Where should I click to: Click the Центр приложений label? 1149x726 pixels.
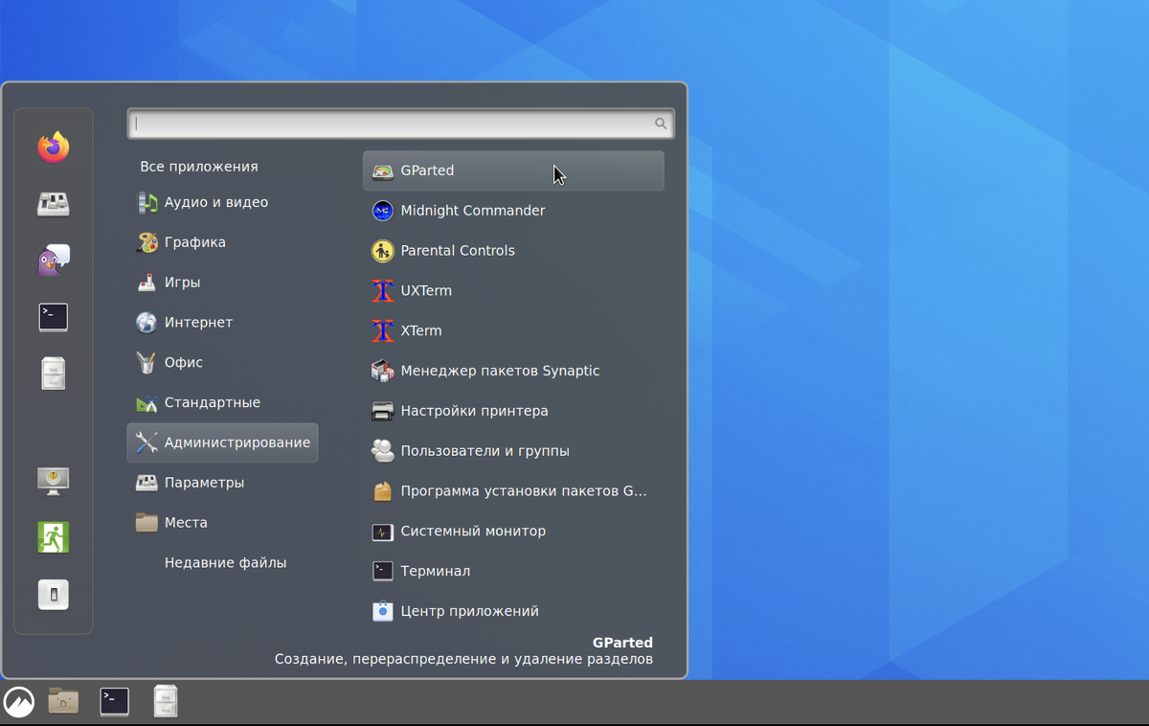tap(470, 611)
